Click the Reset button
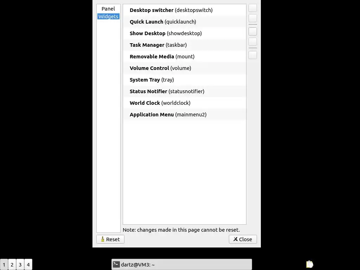The height and width of the screenshot is (270, 360). point(110,239)
